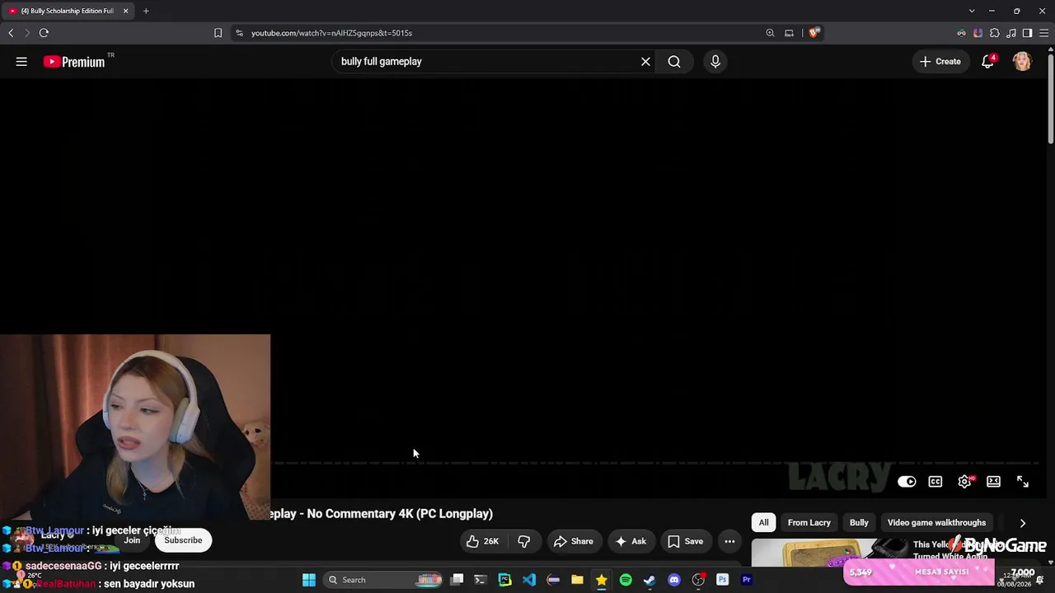Toggle closed captions on the video
This screenshot has width=1055, height=593.
tap(935, 482)
